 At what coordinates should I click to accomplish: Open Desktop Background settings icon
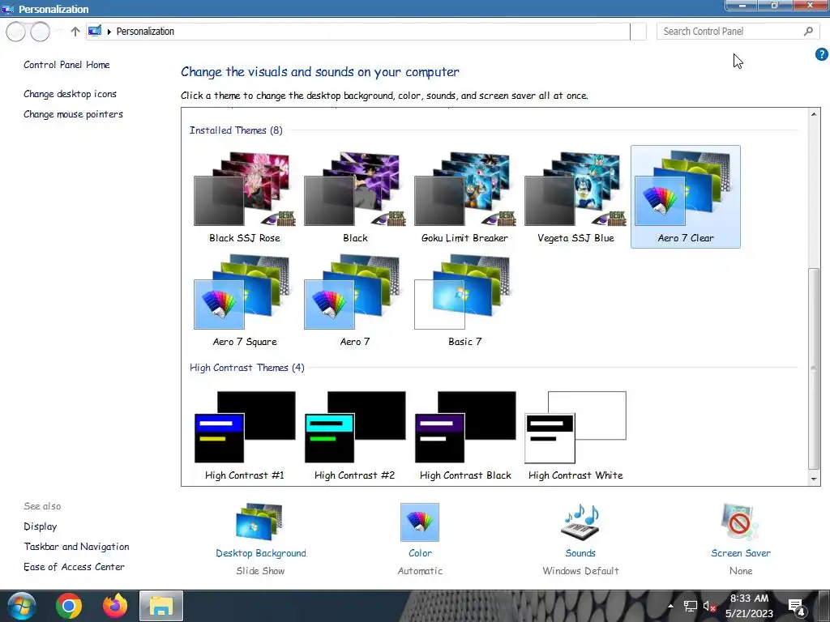[259, 522]
